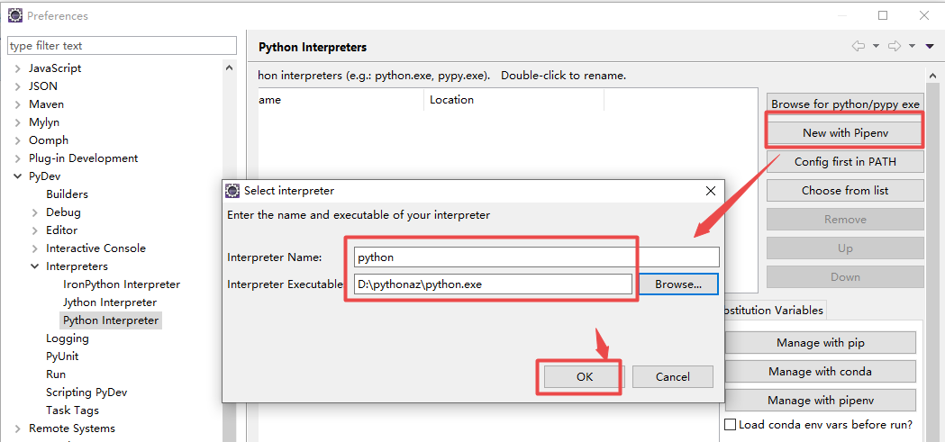This screenshot has height=442, width=945.
Task: Select Scripting PyDev tree item
Action: 86,392
